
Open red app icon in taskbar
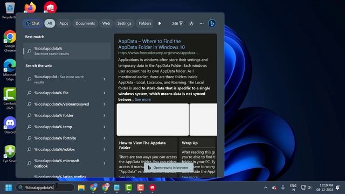(152, 188)
